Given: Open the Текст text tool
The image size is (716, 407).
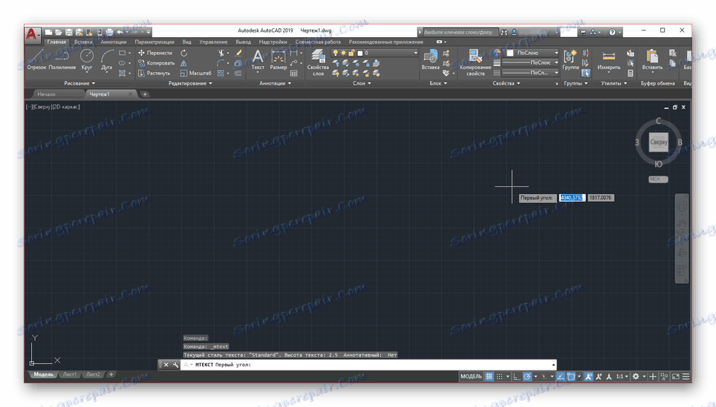Looking at the screenshot, I should [258, 60].
